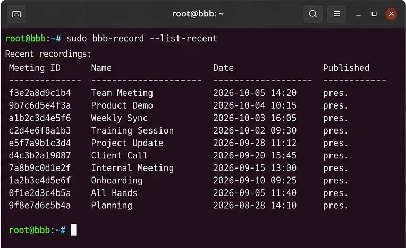Open a new terminal tab icon
This screenshot has height=248, width=406.
point(16,14)
